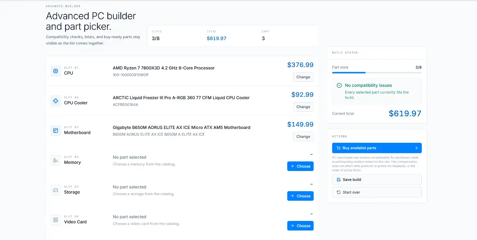The width and height of the screenshot is (477, 240).
Task: Choose a part for the Video Card slot
Action: tap(301, 226)
